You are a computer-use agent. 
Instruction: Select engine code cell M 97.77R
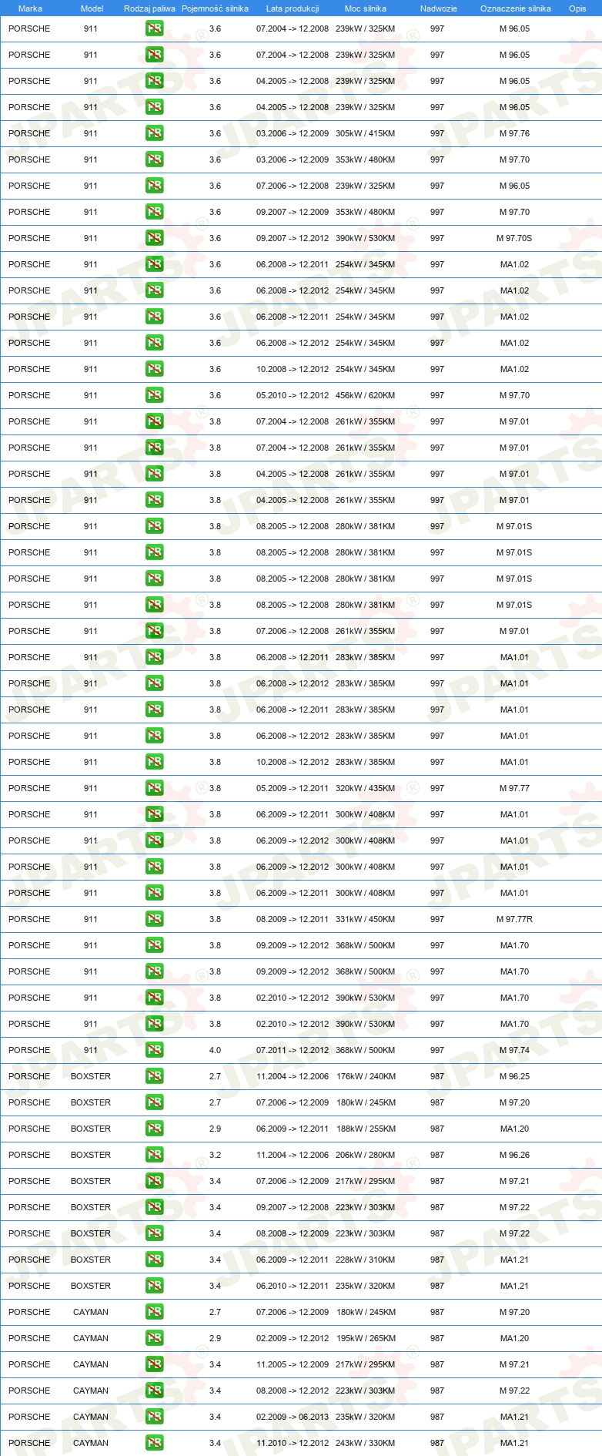514,919
